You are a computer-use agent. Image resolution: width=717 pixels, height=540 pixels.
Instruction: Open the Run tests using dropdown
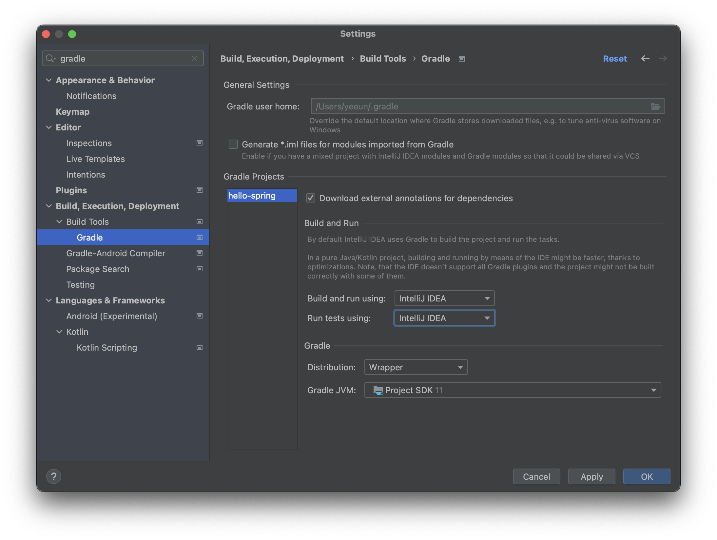pos(444,318)
